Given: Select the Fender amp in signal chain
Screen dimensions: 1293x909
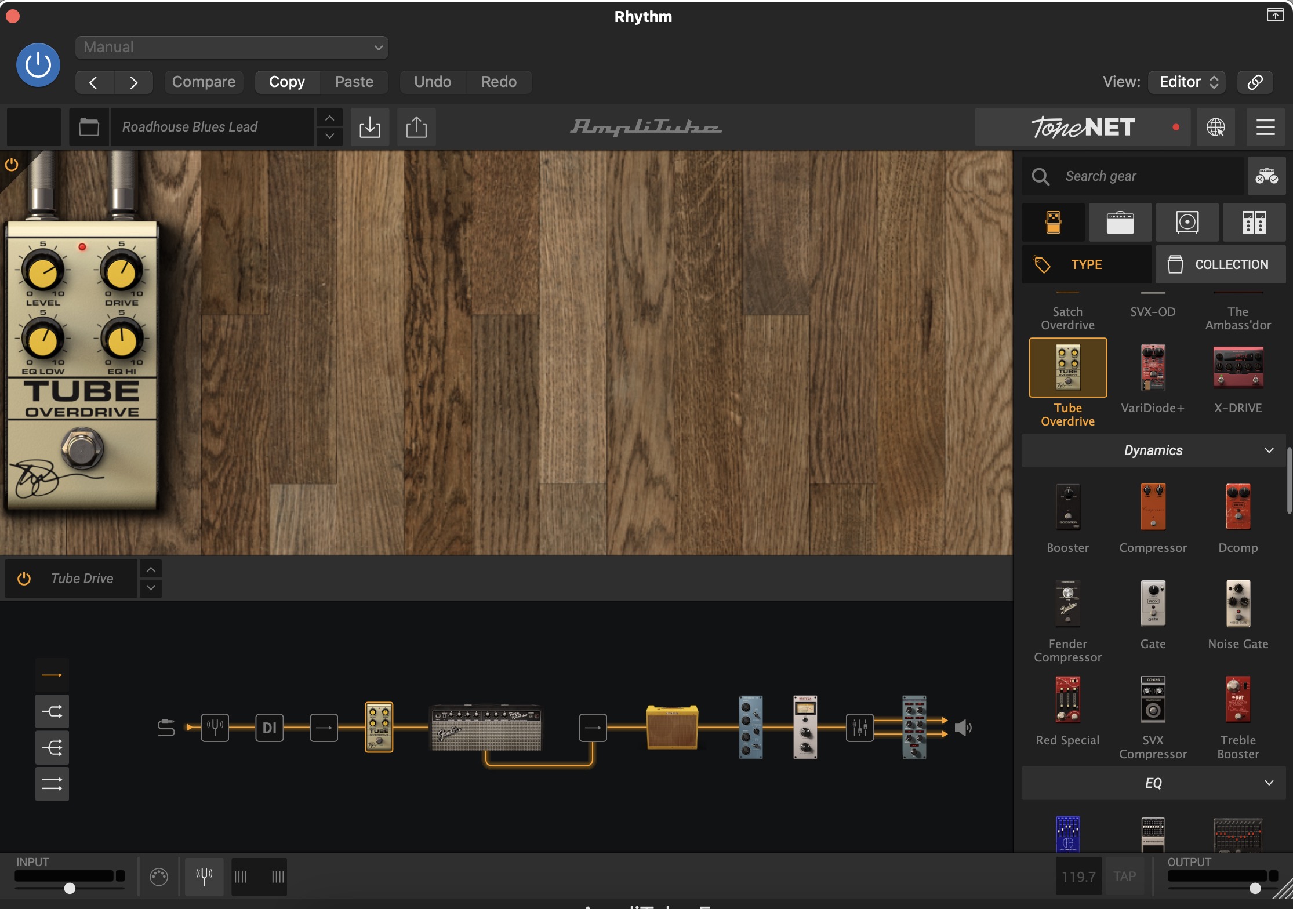Looking at the screenshot, I should pos(486,728).
